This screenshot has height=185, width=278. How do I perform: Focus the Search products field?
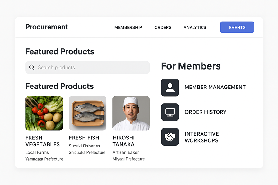pyautogui.click(x=92, y=67)
